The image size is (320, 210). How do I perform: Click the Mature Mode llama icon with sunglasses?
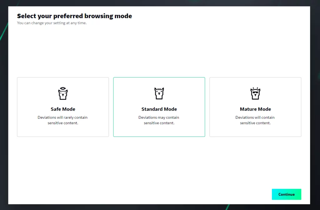click(255, 93)
